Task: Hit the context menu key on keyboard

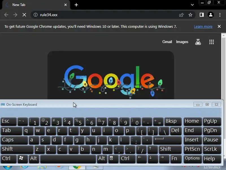Action: point(113,159)
